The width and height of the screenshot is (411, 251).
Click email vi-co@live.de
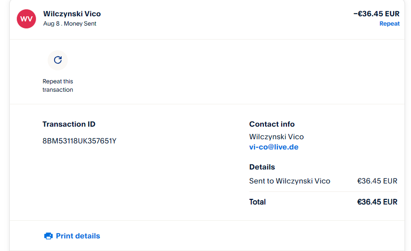(x=274, y=147)
